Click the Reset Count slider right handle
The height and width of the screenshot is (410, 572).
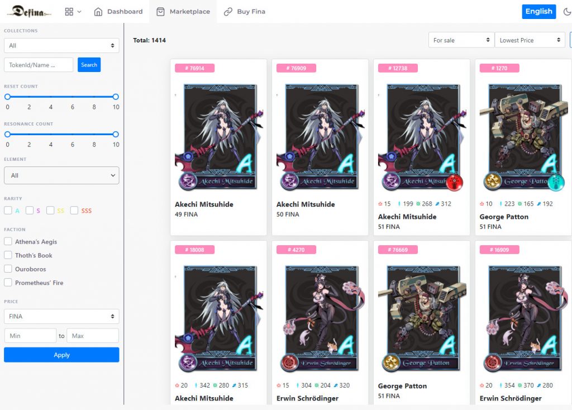pyautogui.click(x=116, y=97)
